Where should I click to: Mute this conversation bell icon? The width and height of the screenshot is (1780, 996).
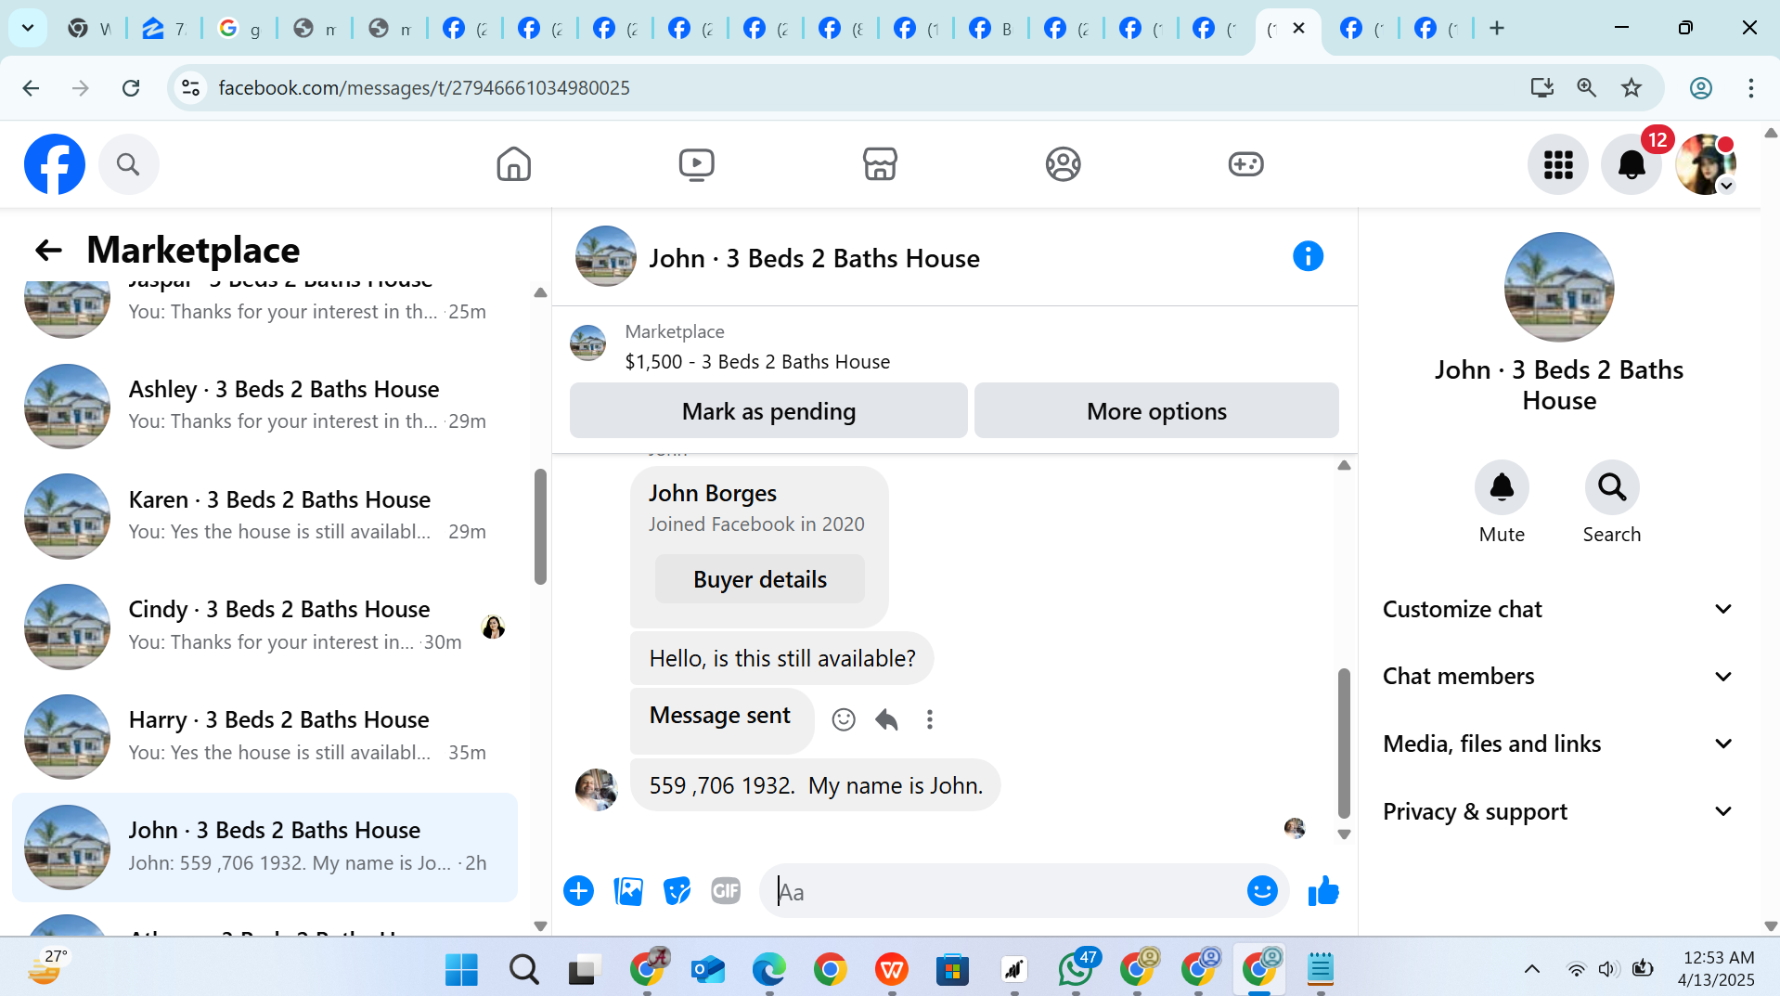coord(1502,487)
